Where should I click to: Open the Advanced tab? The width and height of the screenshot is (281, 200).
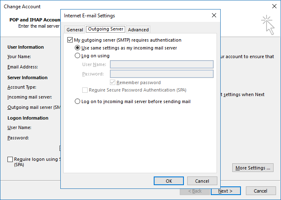(138, 30)
